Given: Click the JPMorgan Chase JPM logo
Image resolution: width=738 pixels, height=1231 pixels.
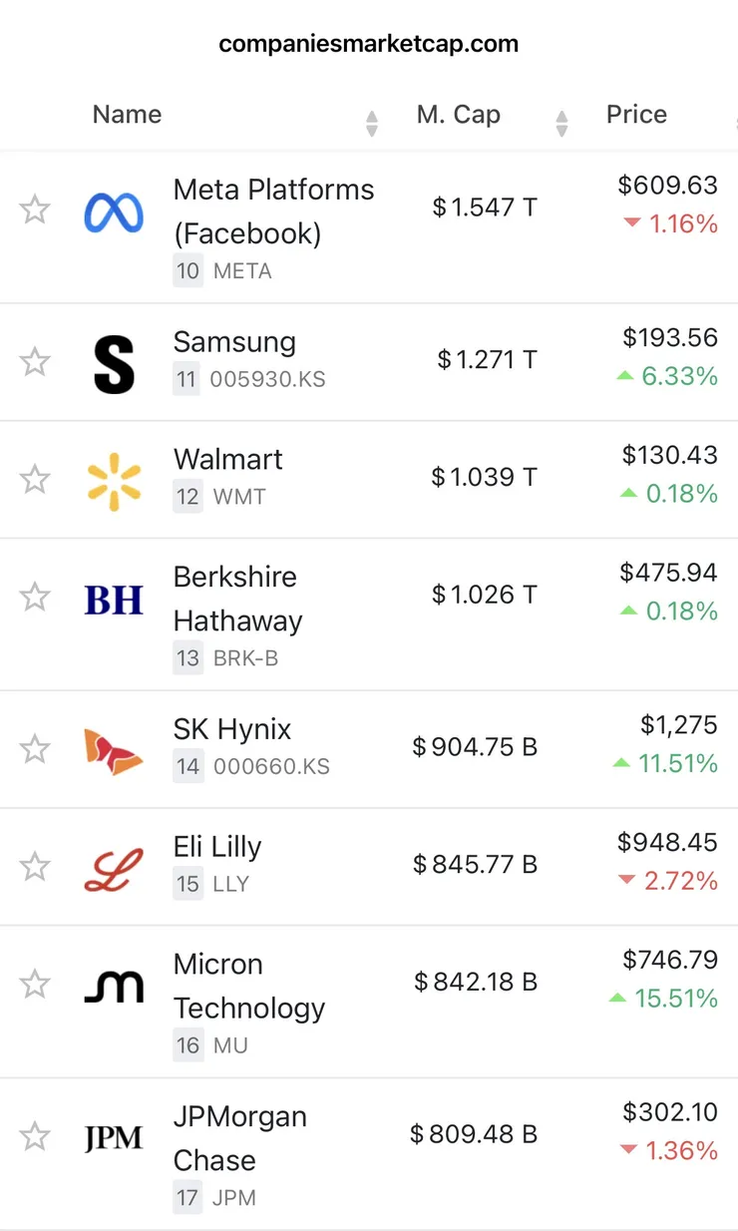Looking at the screenshot, I should coord(114,1138).
